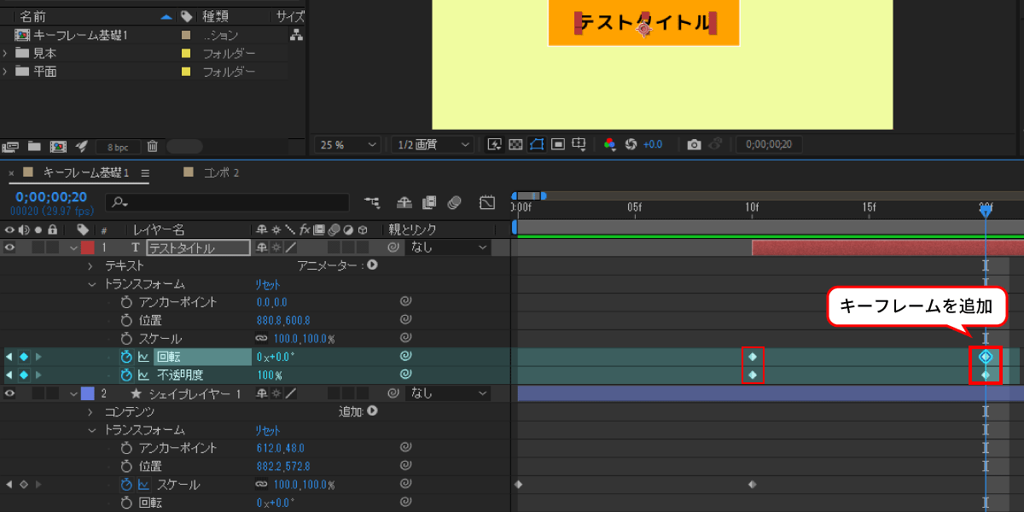Toggle scale constrain link for layer 1
This screenshot has width=1024, height=512.
click(262, 339)
